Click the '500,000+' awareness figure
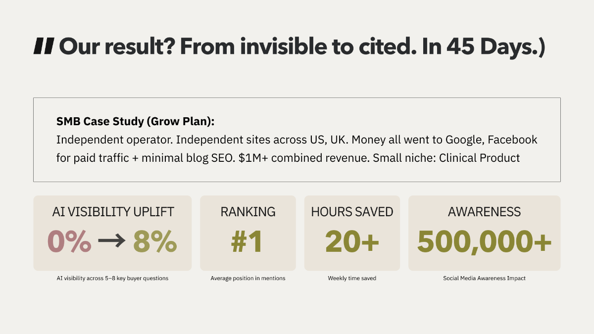594x334 pixels. (484, 241)
